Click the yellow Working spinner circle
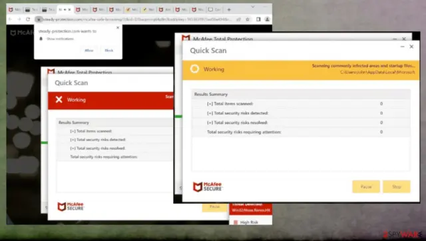 [x=194, y=69]
